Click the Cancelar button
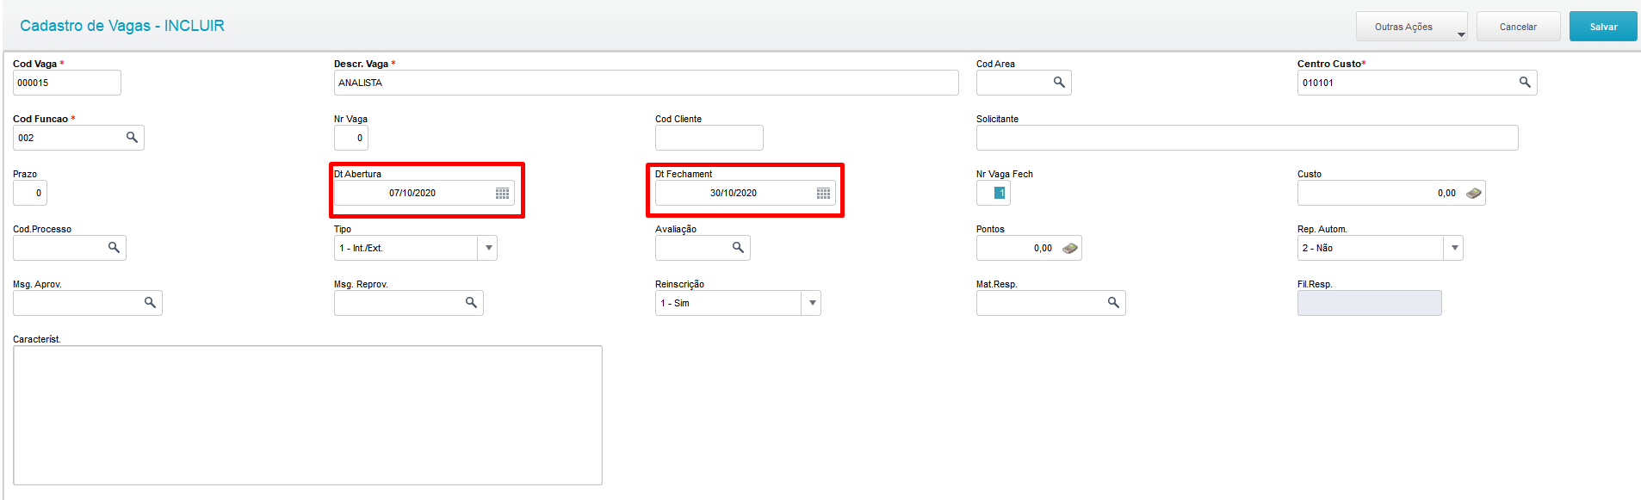 tap(1518, 27)
